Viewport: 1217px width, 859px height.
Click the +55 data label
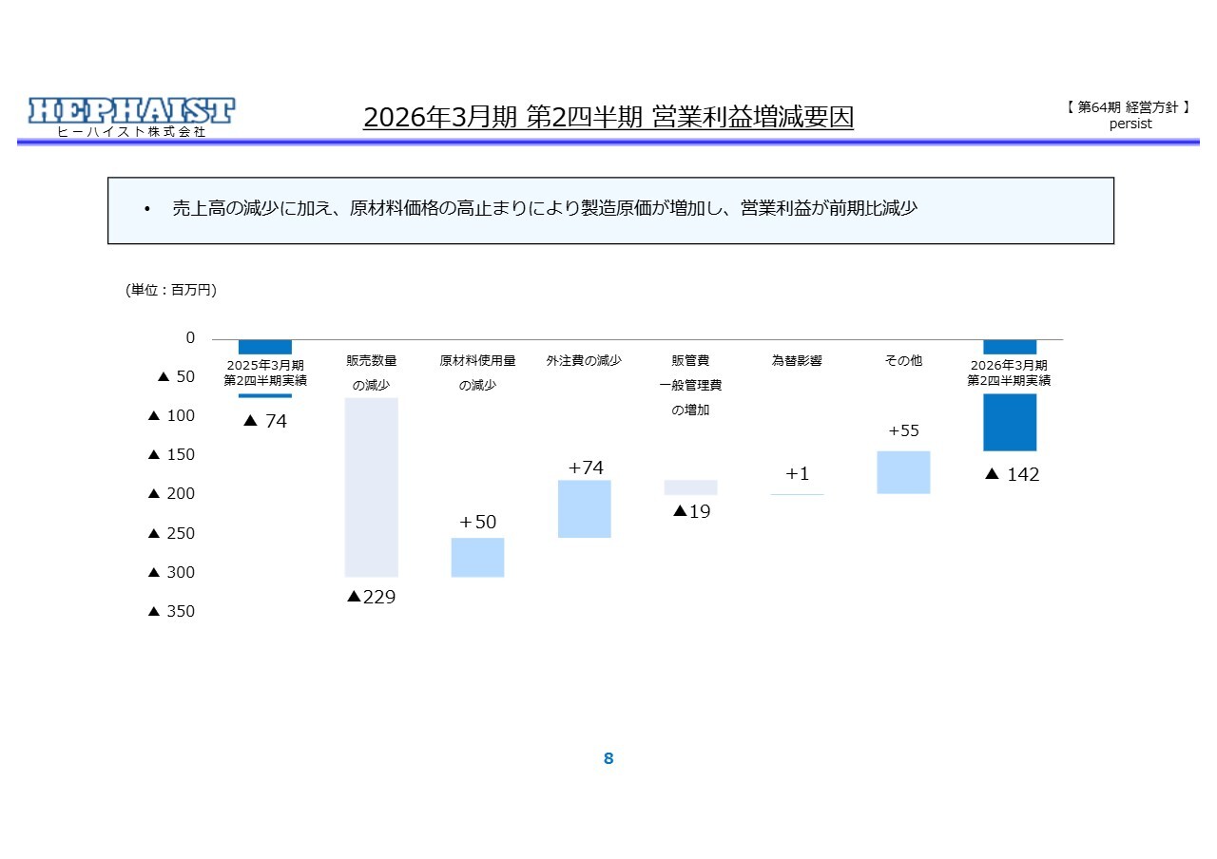click(x=903, y=431)
